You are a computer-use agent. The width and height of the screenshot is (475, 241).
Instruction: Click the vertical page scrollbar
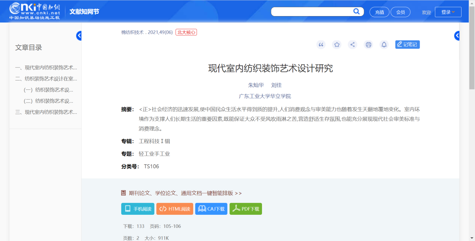click(472, 56)
